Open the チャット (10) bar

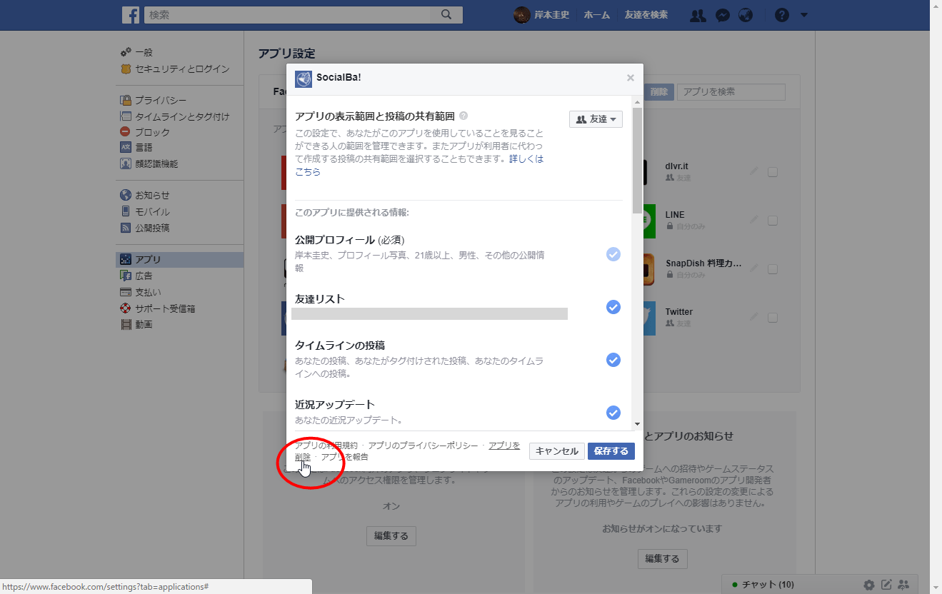coord(767,585)
